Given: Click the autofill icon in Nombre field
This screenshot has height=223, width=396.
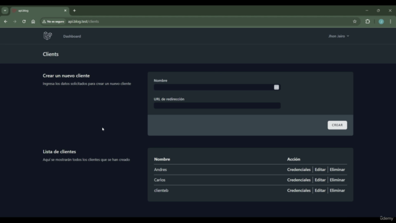Looking at the screenshot, I should click(277, 87).
